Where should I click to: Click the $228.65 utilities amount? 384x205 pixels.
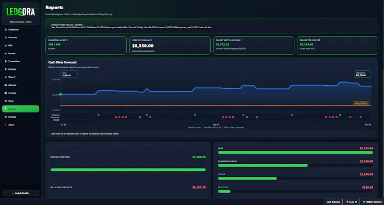(x=368, y=187)
